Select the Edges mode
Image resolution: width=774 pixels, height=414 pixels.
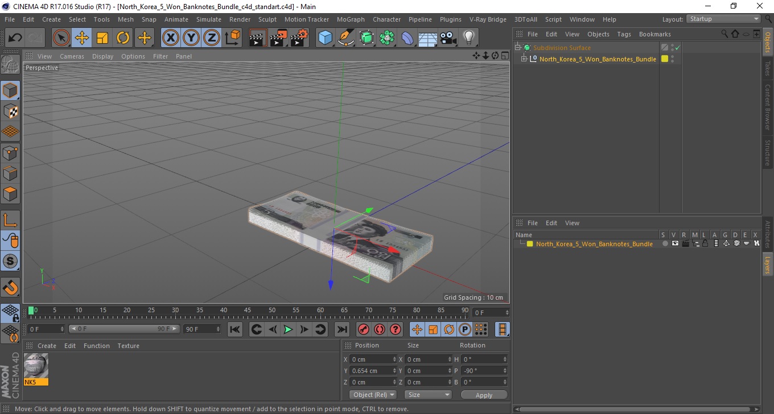coord(10,173)
